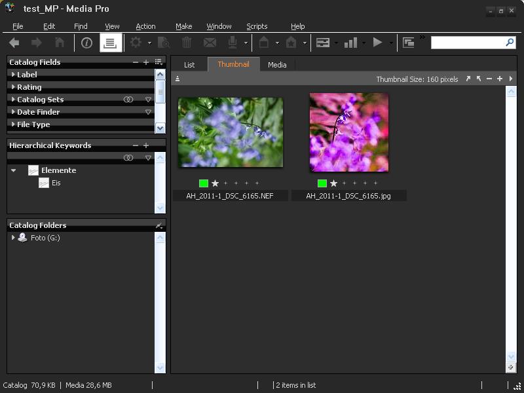Click the trash delete icon
524x393 pixels.
187,43
